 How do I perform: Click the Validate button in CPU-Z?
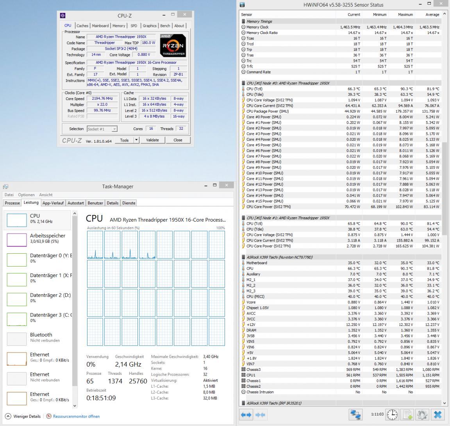[x=152, y=140]
